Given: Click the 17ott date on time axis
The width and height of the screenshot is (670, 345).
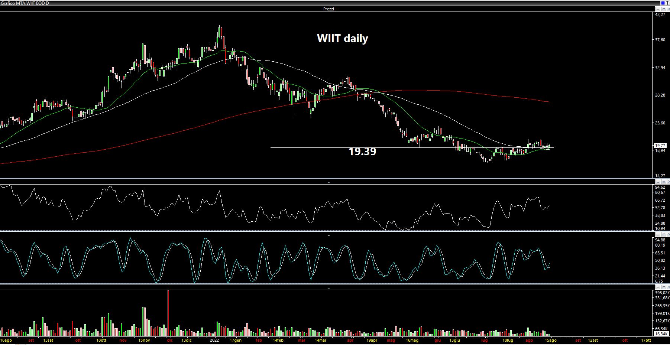Looking at the screenshot, I should (646, 340).
